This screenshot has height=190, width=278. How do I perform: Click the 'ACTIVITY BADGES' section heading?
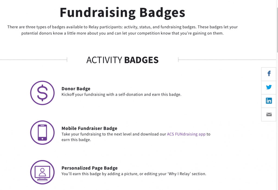pos(122,60)
